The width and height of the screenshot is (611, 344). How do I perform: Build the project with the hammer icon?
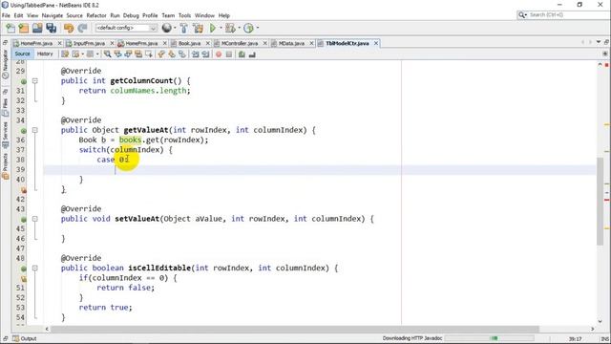click(x=183, y=28)
